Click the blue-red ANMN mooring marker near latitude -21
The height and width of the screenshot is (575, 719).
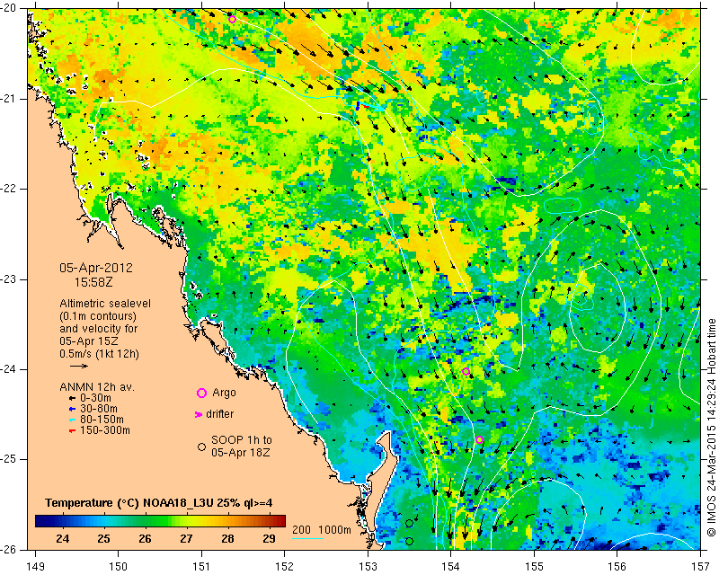click(x=361, y=105)
